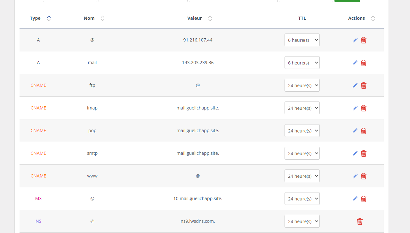Change TTL of the NS record
410x233 pixels.
(x=302, y=222)
